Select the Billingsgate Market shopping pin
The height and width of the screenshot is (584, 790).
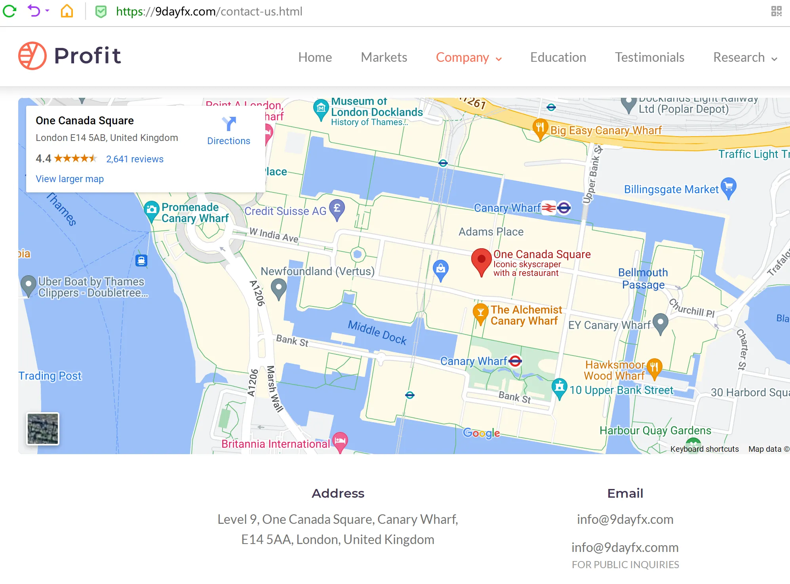728,188
